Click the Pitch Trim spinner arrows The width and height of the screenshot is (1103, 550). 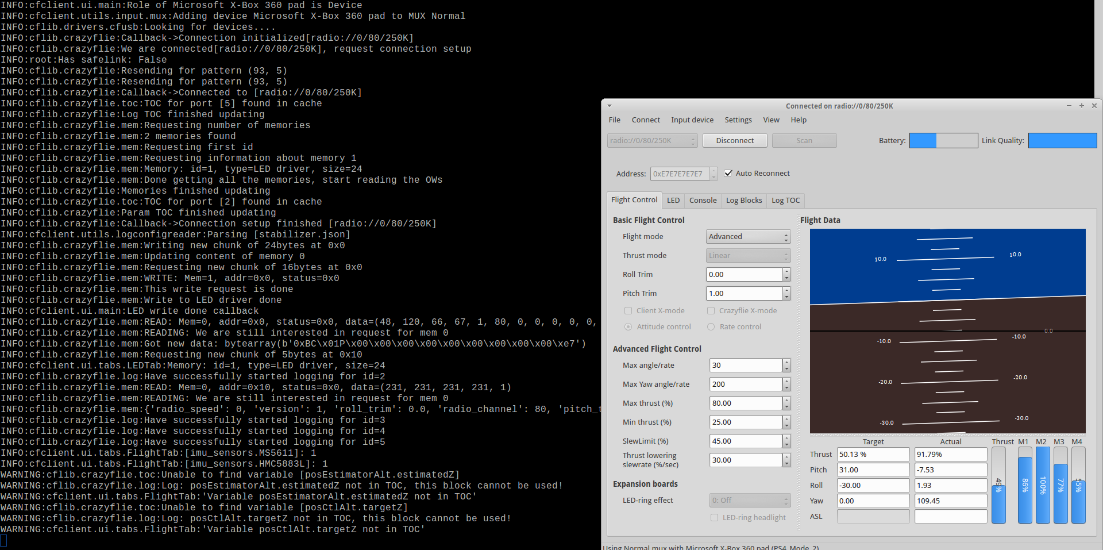(x=786, y=294)
